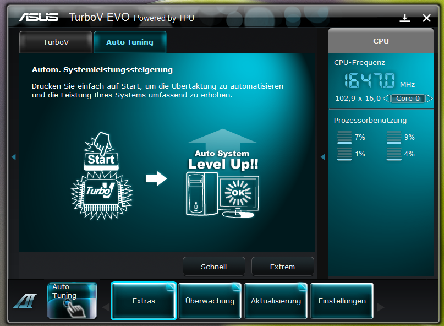Start Schnell auto tuning
Screen dimensions: 444x326
point(214,267)
